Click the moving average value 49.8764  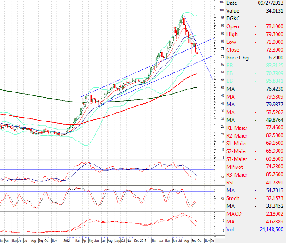point(273,120)
